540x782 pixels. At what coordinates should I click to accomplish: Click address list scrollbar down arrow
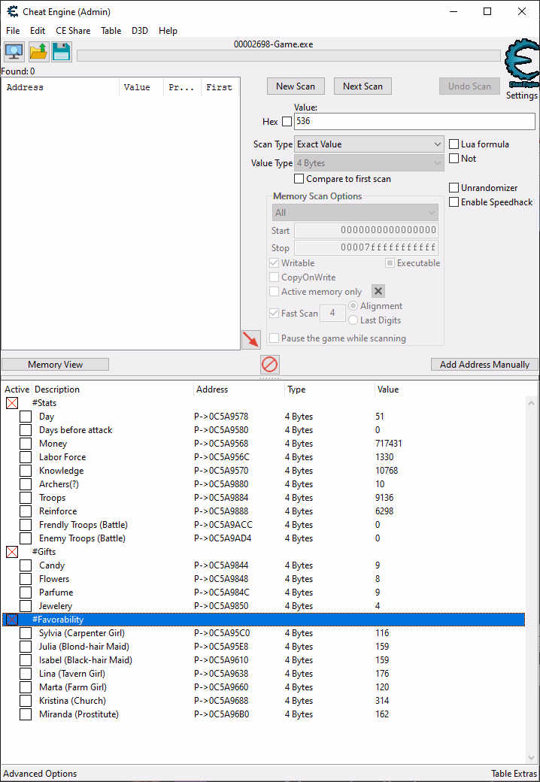click(531, 759)
